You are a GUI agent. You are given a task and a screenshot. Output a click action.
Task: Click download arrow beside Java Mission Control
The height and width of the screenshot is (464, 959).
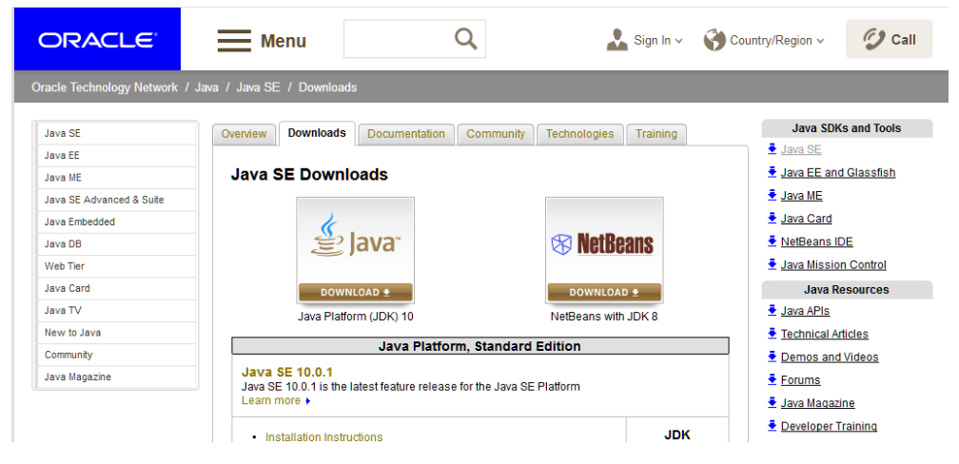click(x=772, y=264)
